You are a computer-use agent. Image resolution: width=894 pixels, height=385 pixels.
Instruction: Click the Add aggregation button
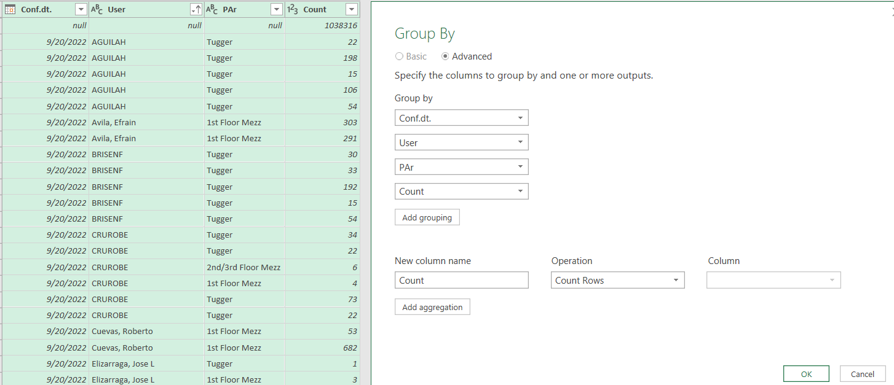[432, 306]
